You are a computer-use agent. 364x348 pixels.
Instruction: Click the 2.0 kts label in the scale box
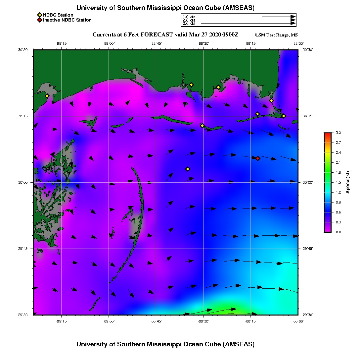click(x=190, y=20)
